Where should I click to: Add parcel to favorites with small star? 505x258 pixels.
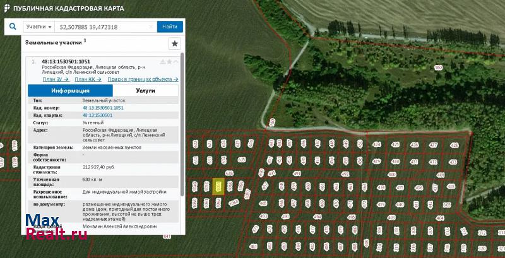click(169, 62)
